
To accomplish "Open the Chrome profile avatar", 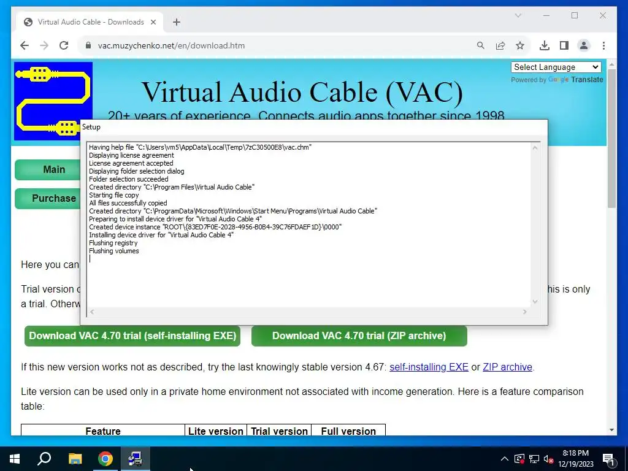I will click(584, 45).
